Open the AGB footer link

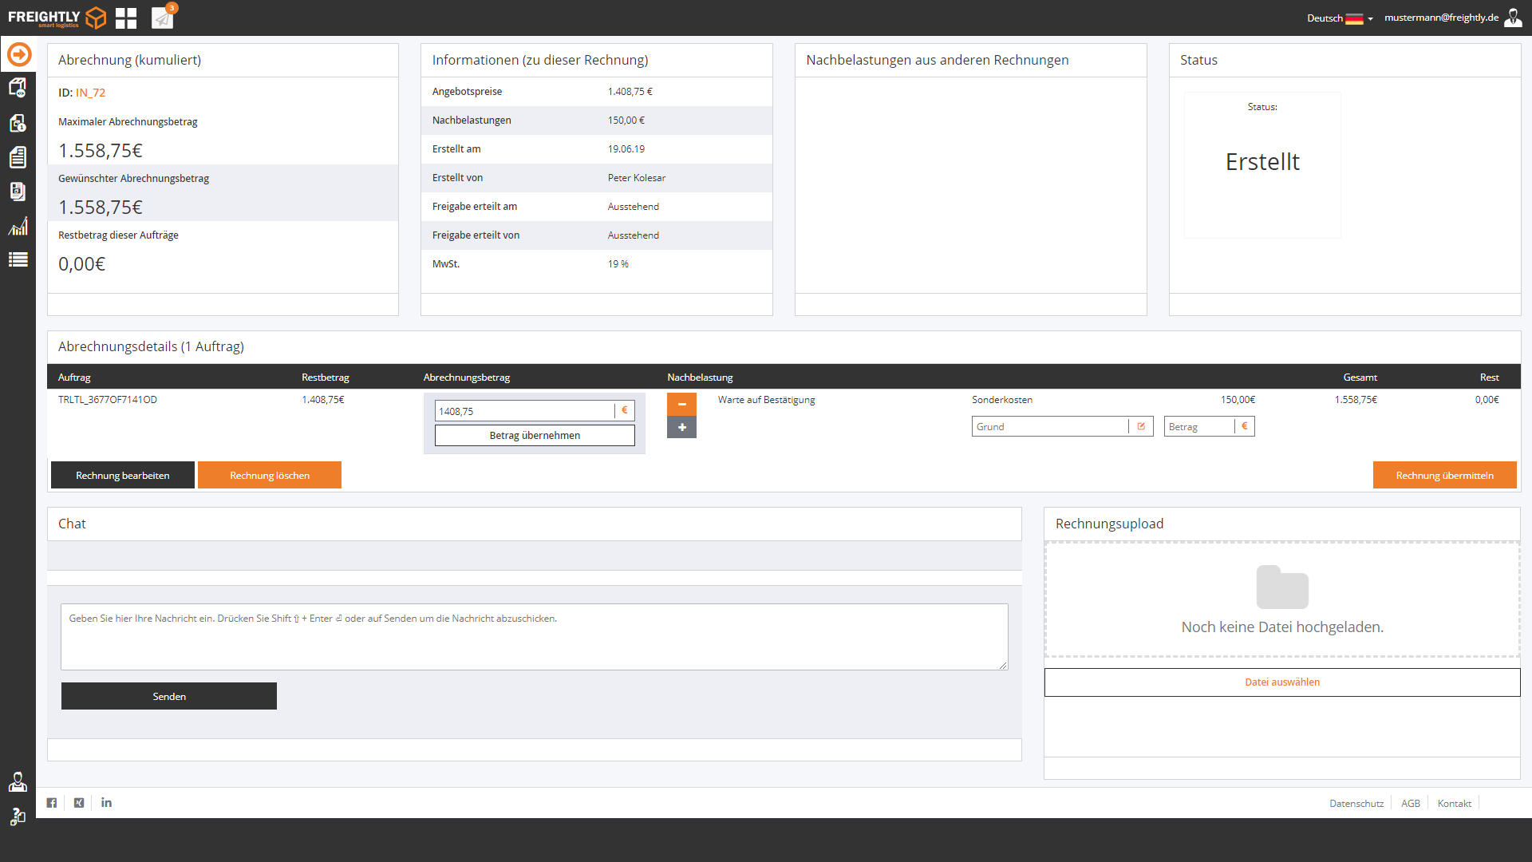1411,804
